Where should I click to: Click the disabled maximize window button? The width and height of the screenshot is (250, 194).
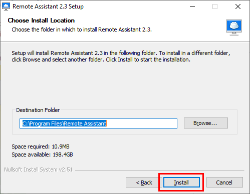pos(215,6)
